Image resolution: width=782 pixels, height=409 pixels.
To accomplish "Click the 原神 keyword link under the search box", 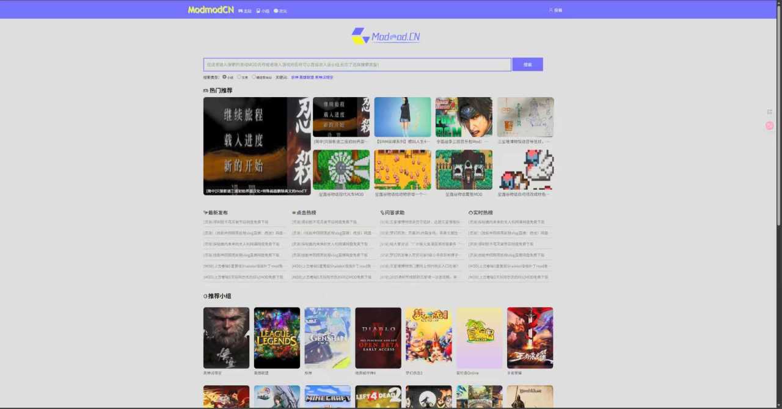I will tap(294, 78).
